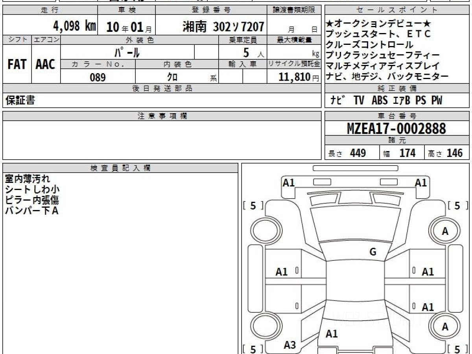Click the FAT shift type cell
Screen dimensions: 472x354
pyautogui.click(x=17, y=65)
